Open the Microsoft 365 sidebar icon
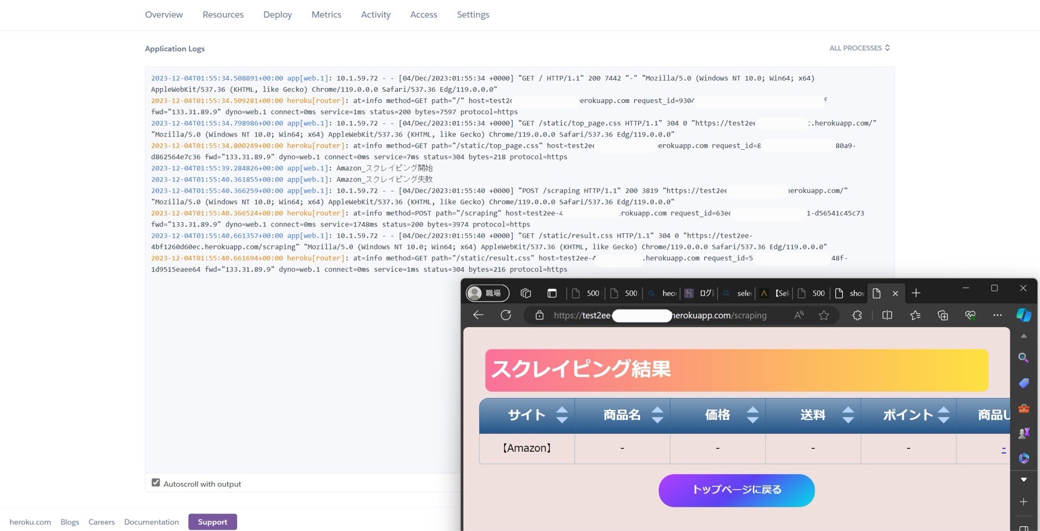1040x531 pixels. pos(1024,458)
